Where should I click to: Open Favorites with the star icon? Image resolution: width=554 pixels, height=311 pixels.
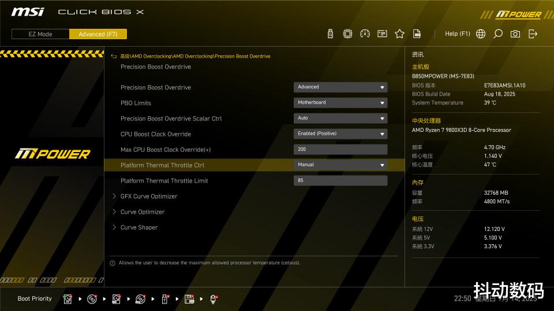[399, 34]
